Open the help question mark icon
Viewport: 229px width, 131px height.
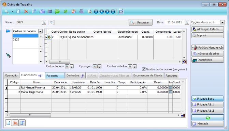click(x=121, y=11)
